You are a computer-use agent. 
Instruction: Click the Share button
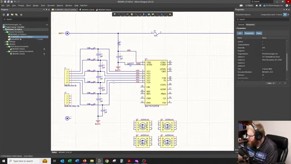pos(249,5)
